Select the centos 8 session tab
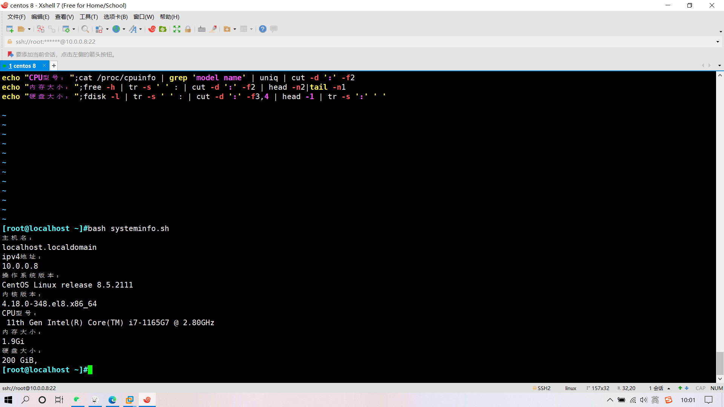 [x=23, y=66]
